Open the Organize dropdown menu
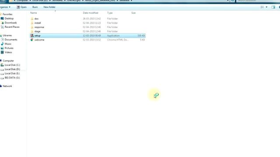Screen dimensions: 280x157 5,7
